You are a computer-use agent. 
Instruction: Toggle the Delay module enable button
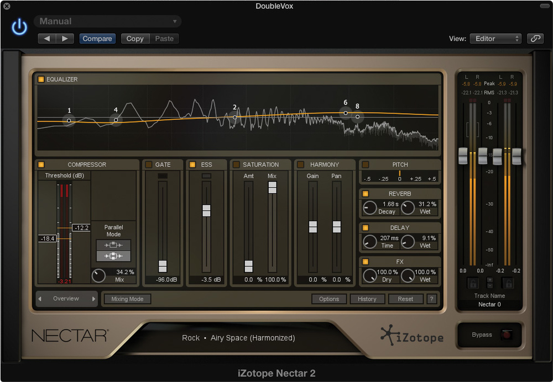[x=366, y=228]
